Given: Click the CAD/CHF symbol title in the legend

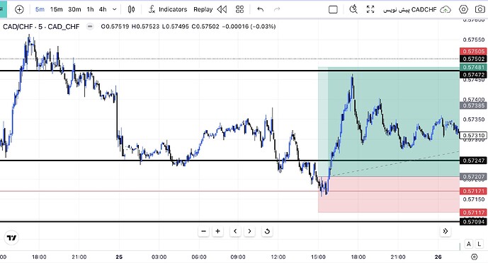Looking at the screenshot, I should (41, 27).
